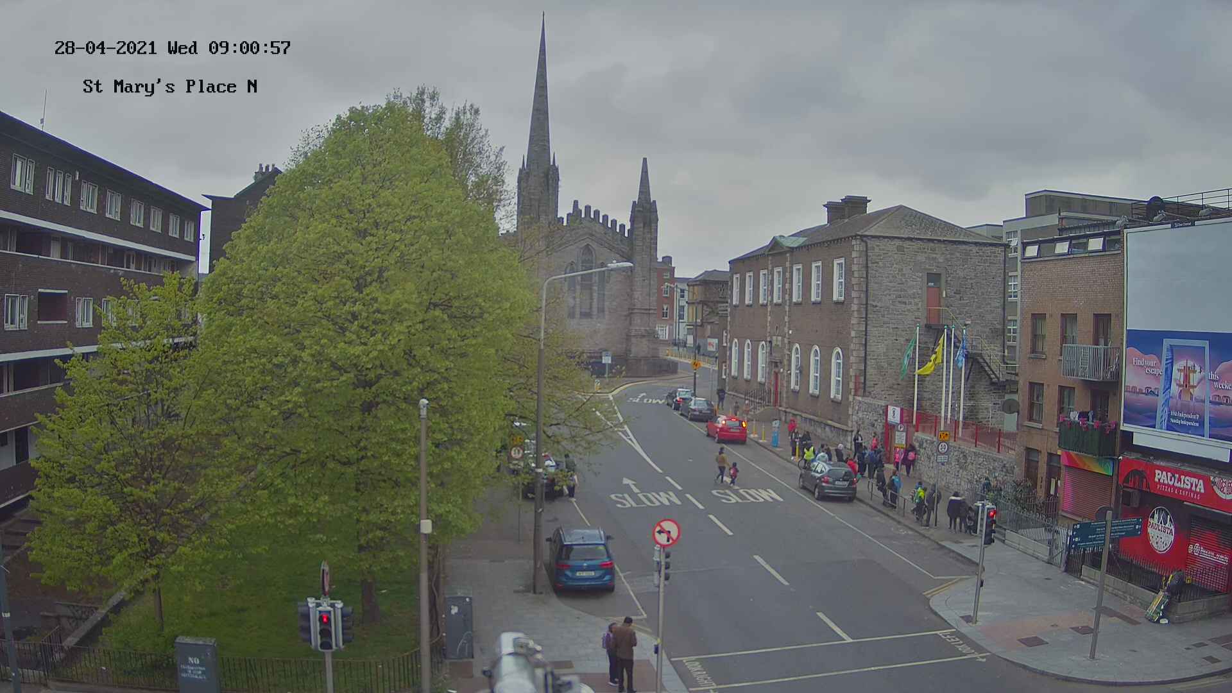Click the street lamp head above the road
Image resolution: width=1232 pixels, height=693 pixels.
pos(619,265)
